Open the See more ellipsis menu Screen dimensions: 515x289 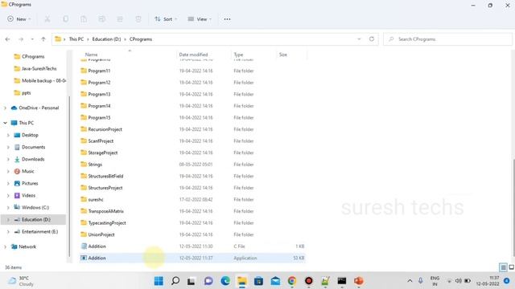(227, 19)
